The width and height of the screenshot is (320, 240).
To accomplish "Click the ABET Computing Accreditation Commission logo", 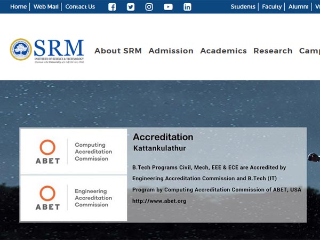I will [x=74, y=151].
